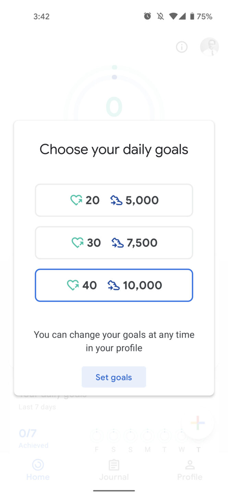Open the info tooltip icon at top right
Image resolution: width=228 pixels, height=495 pixels.
pos(182,47)
